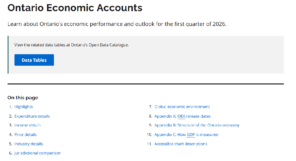Open Appendix B: Structure of the Ontario economy

click(x=197, y=125)
